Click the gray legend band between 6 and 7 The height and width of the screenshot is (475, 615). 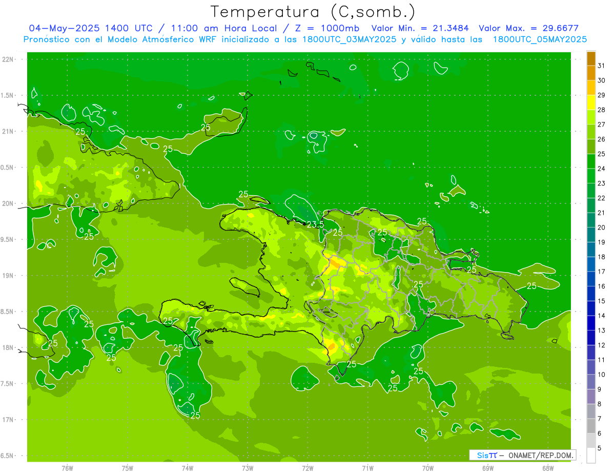tap(591, 426)
